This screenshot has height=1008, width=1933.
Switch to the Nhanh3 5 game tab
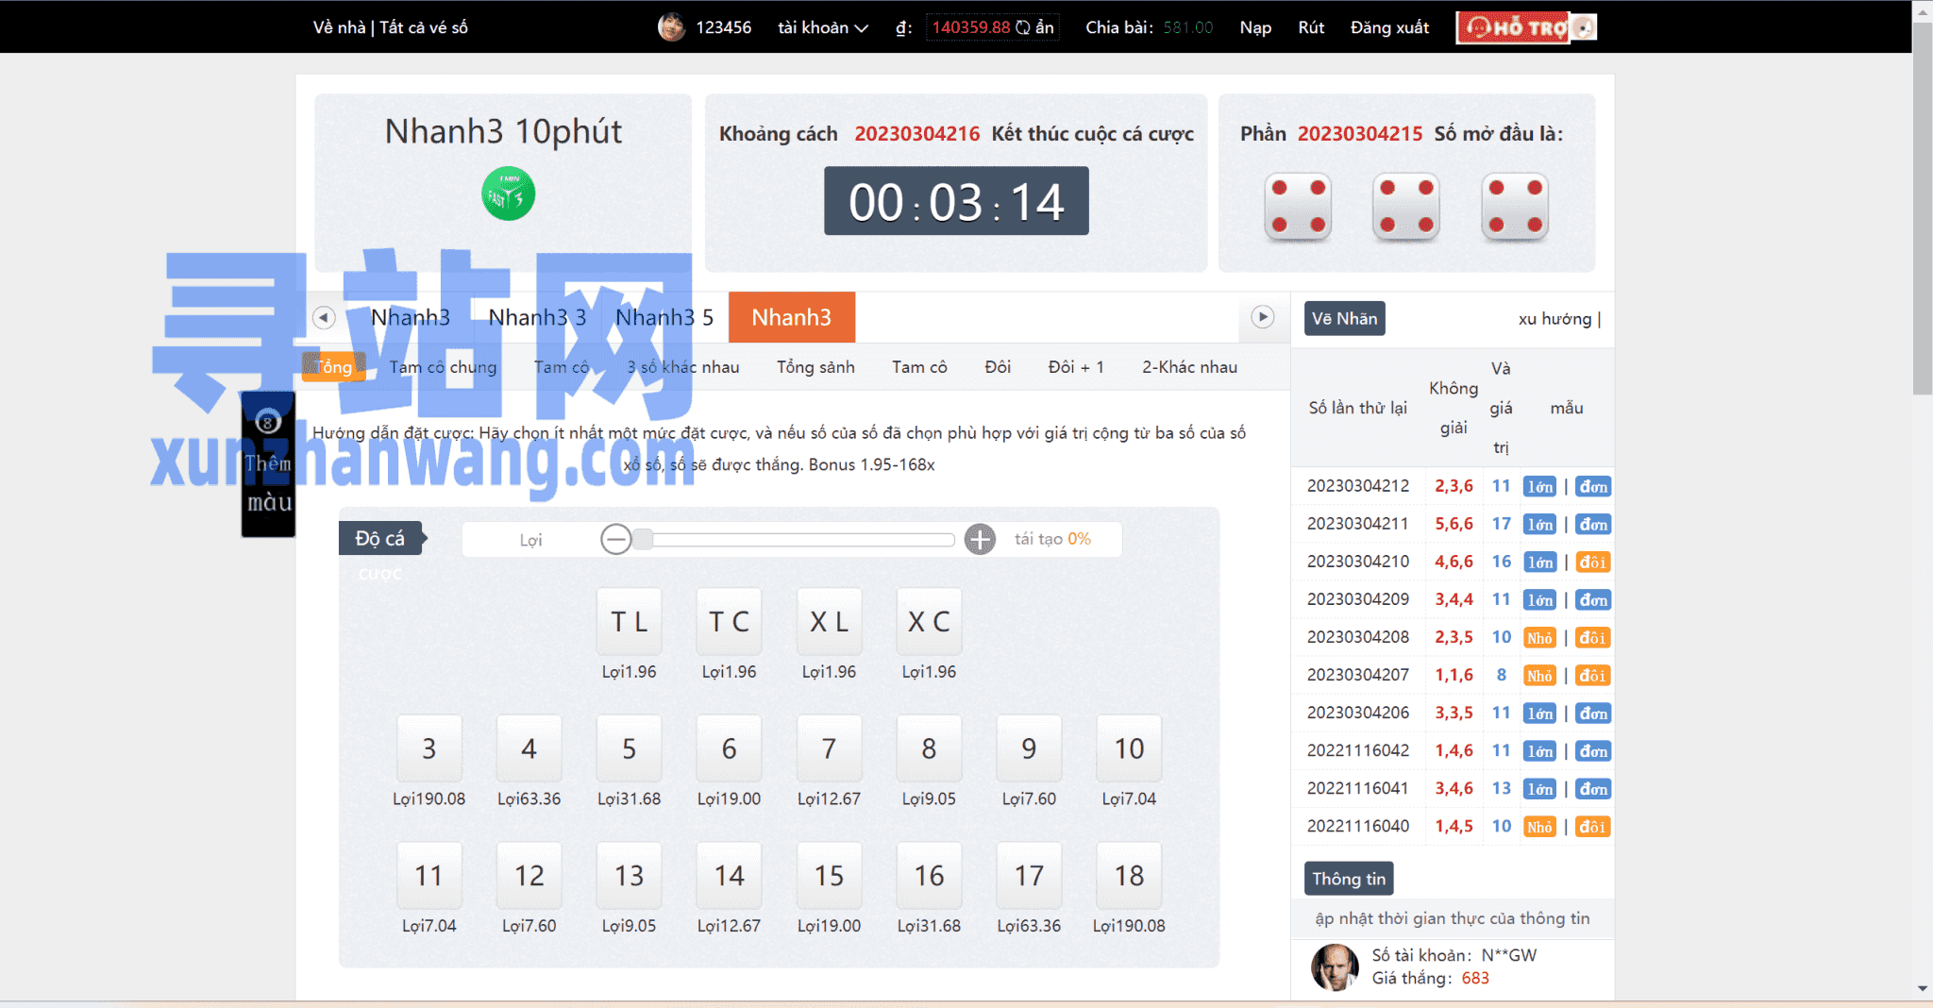coord(664,317)
